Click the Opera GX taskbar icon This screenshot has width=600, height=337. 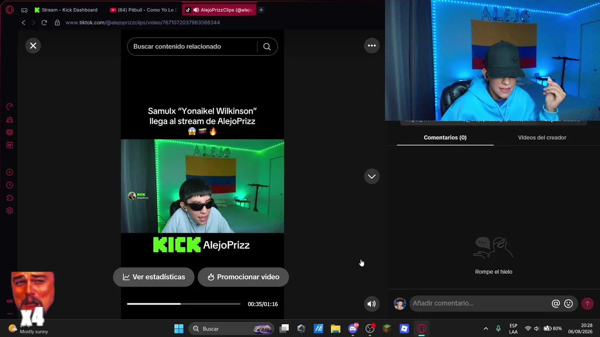(x=421, y=329)
